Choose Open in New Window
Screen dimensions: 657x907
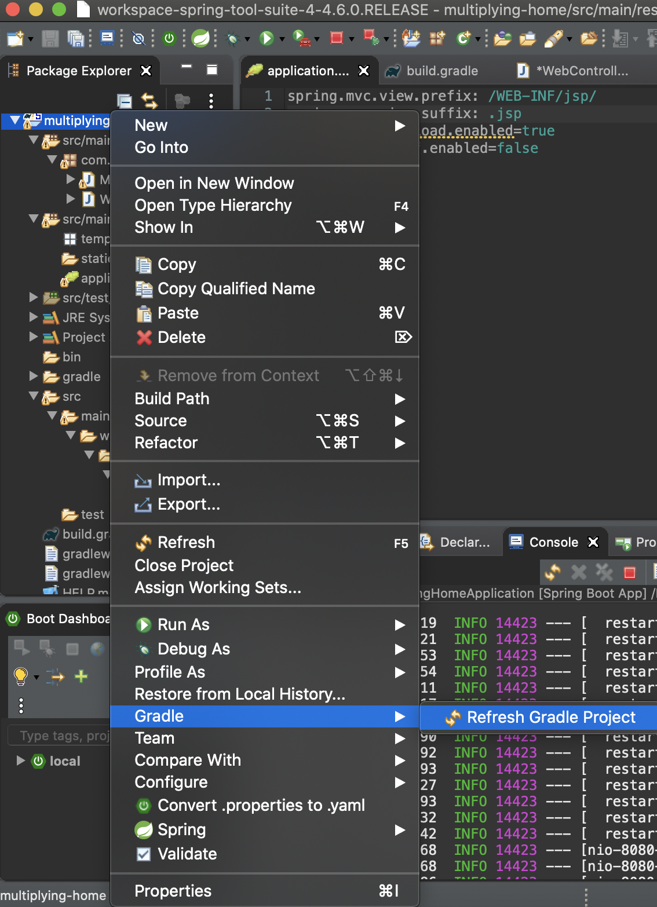(265, 183)
